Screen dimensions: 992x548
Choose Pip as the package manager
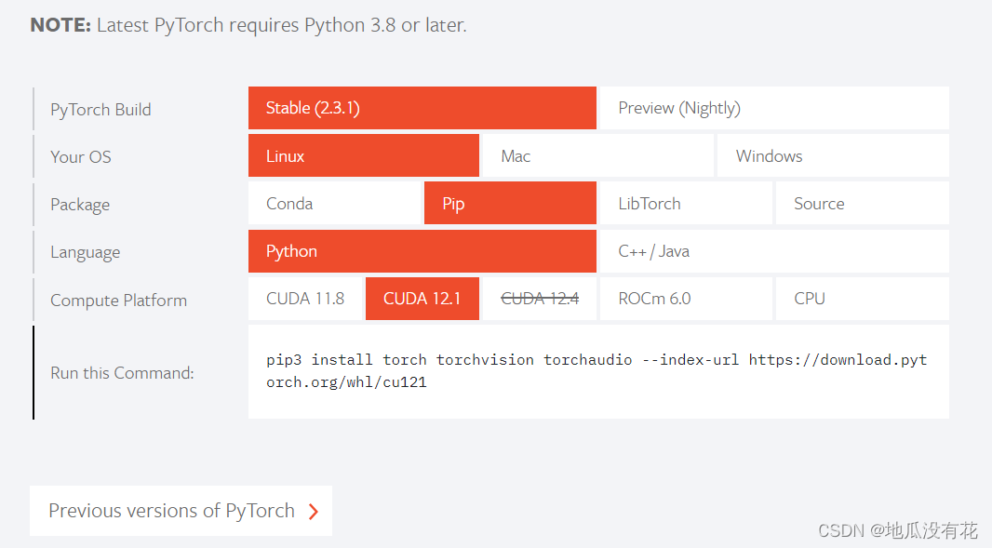click(x=509, y=204)
